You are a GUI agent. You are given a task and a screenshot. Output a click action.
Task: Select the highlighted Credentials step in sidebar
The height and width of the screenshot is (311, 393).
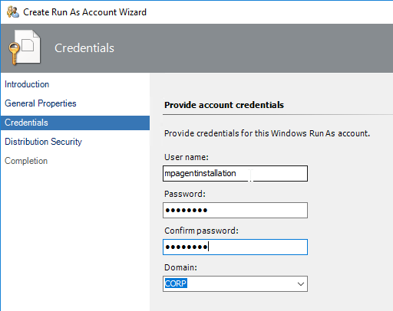(x=75, y=123)
